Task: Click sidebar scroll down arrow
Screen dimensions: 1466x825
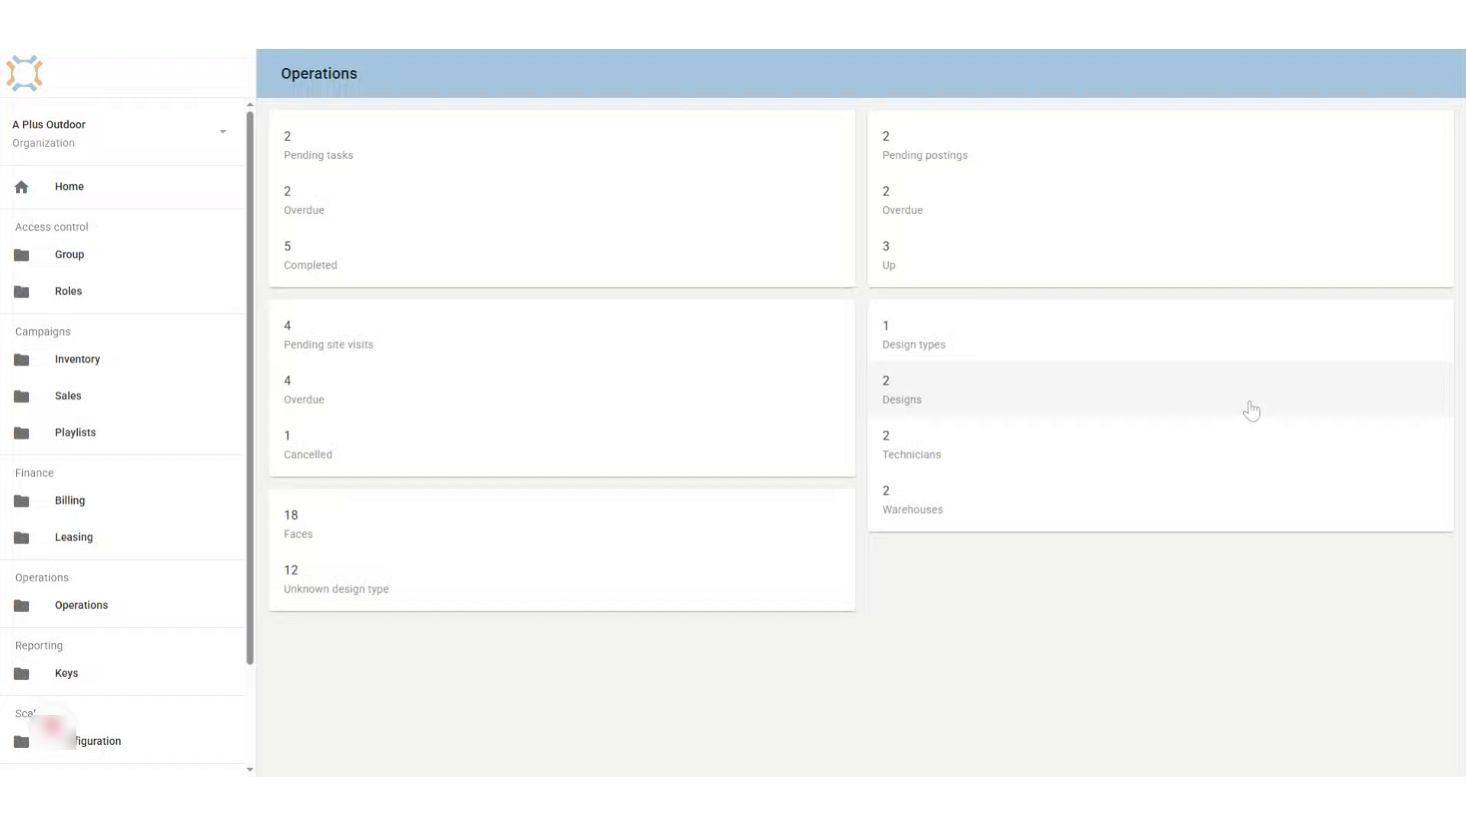Action: (x=250, y=770)
